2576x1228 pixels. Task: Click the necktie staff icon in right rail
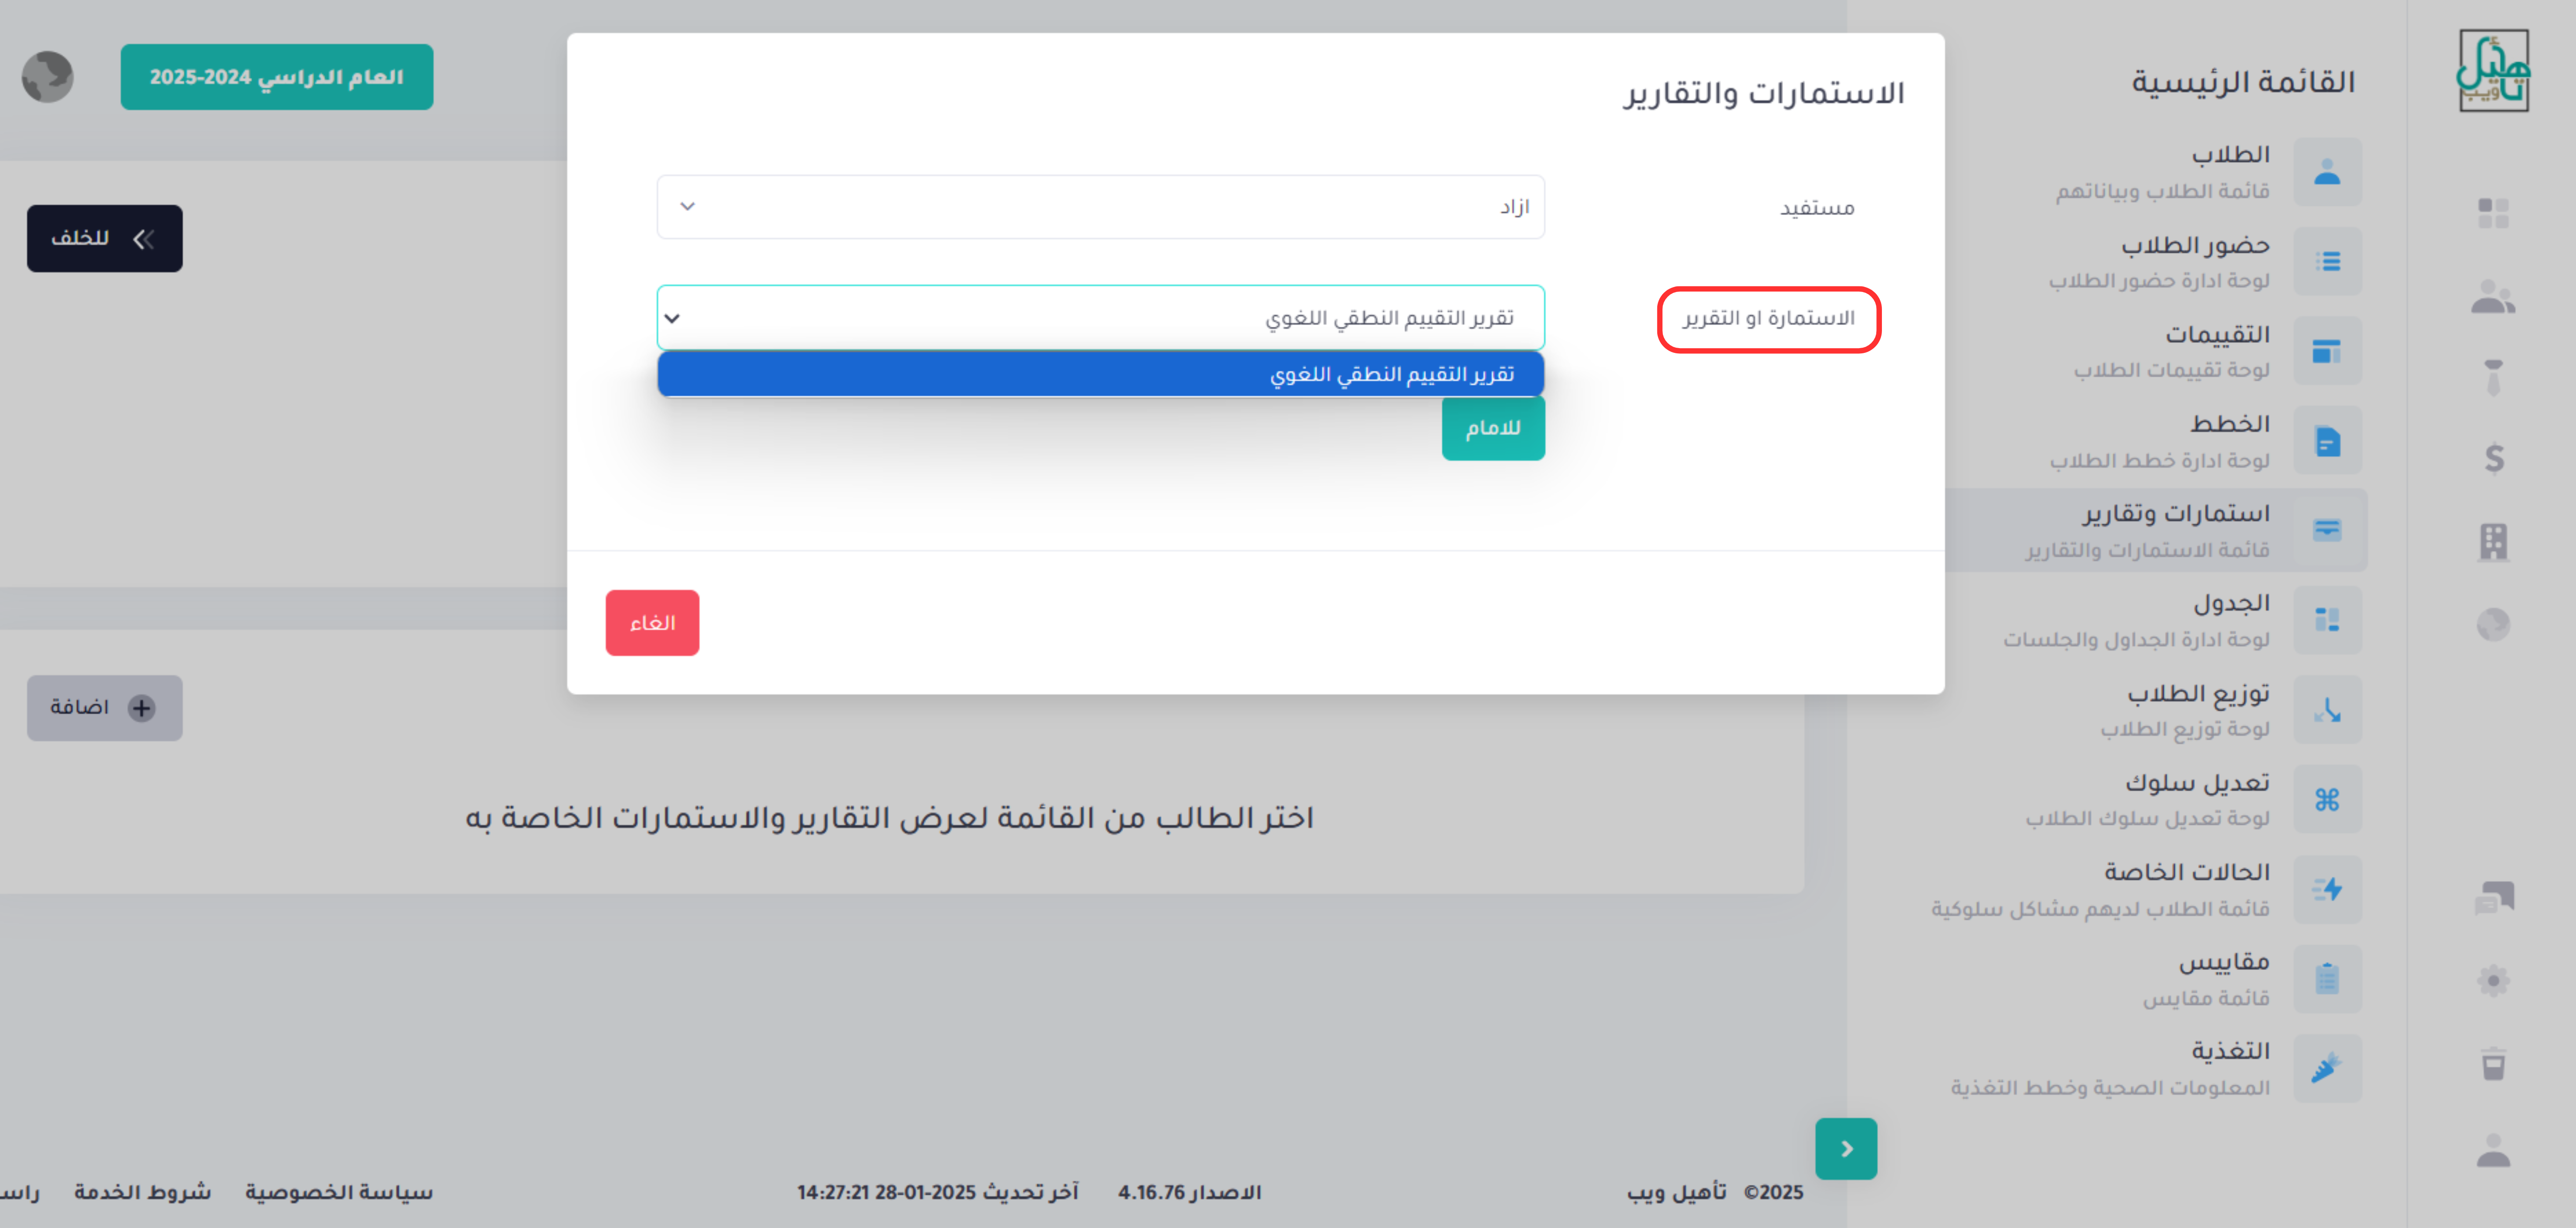[x=2494, y=378]
